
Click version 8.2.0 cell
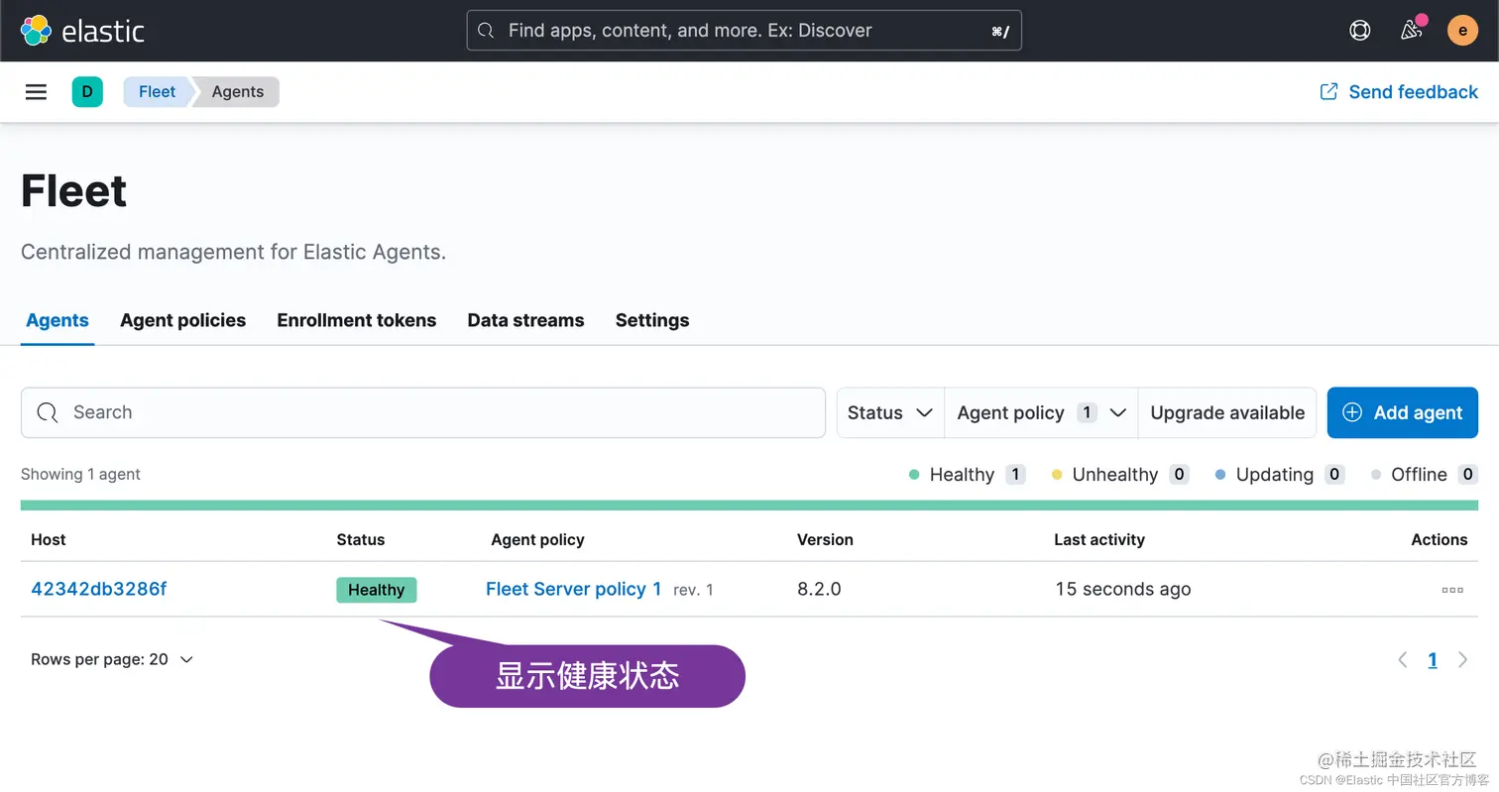pos(819,589)
